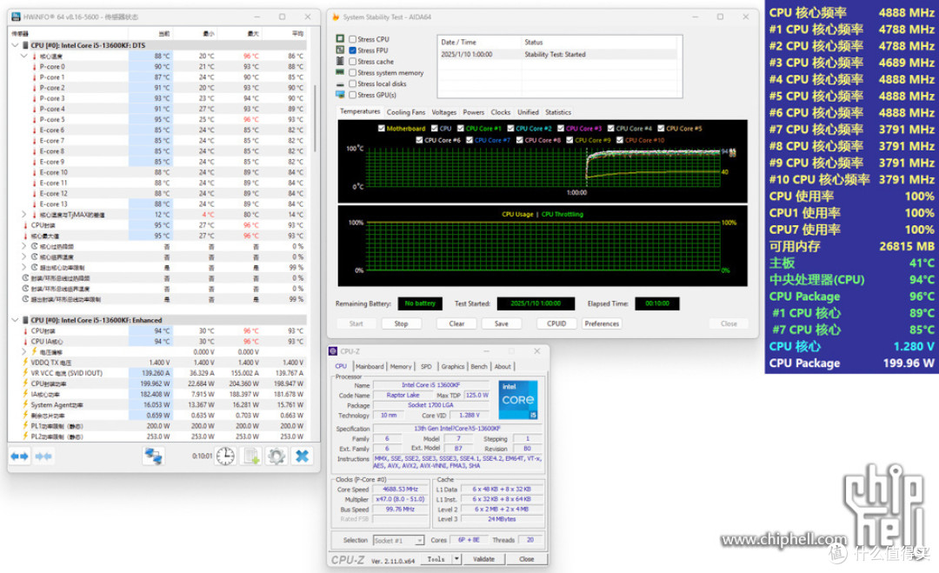The width and height of the screenshot is (939, 573).
Task: Click CPU-Z Validate button
Action: (484, 558)
